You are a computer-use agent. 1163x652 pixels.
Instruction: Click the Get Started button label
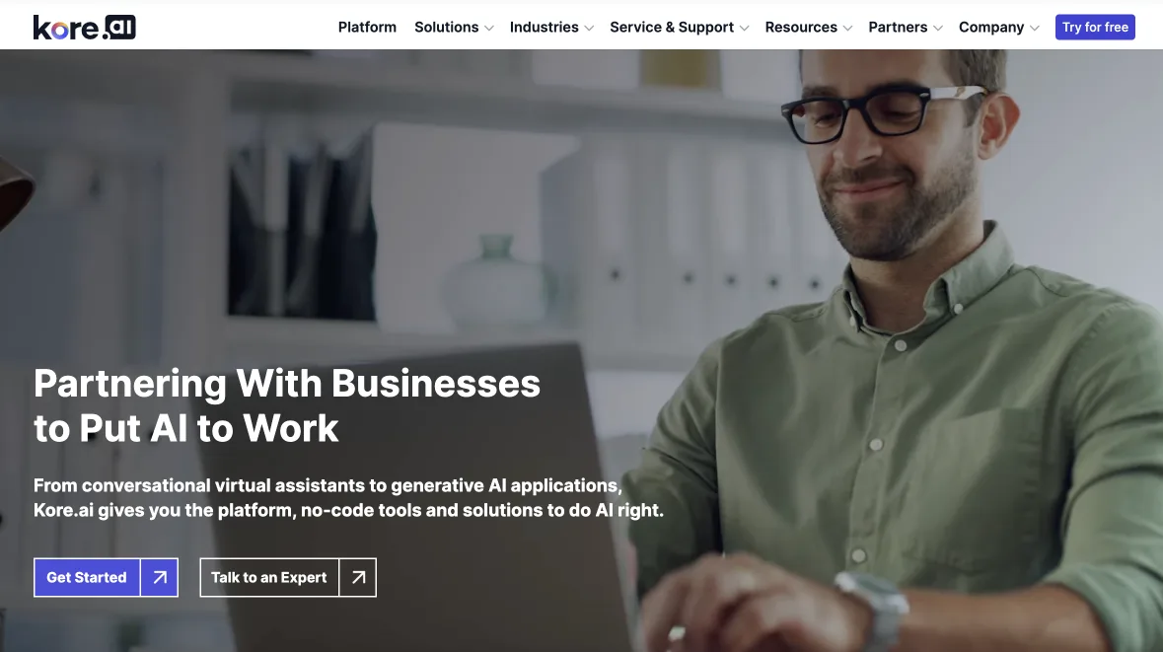(87, 577)
